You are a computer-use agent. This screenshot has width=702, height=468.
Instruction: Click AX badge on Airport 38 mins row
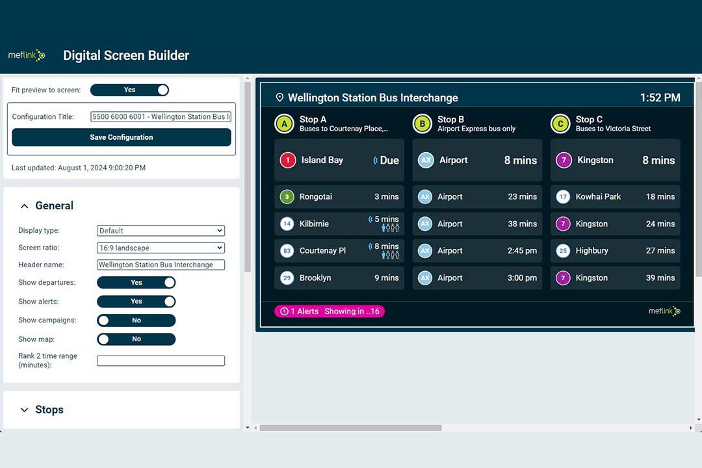[x=425, y=224]
